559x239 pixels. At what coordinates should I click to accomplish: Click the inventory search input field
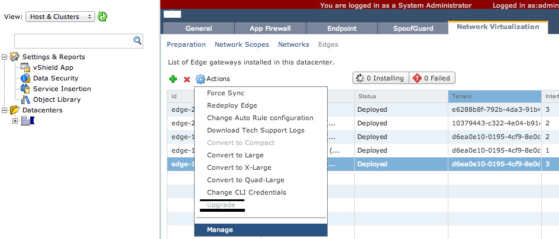[73, 40]
